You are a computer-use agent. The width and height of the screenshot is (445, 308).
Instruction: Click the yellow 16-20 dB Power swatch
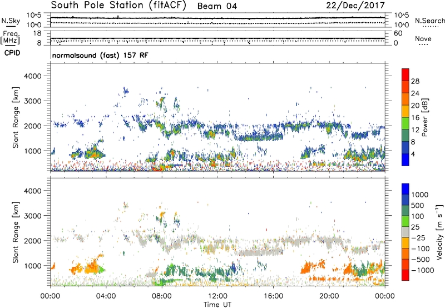click(x=406, y=111)
